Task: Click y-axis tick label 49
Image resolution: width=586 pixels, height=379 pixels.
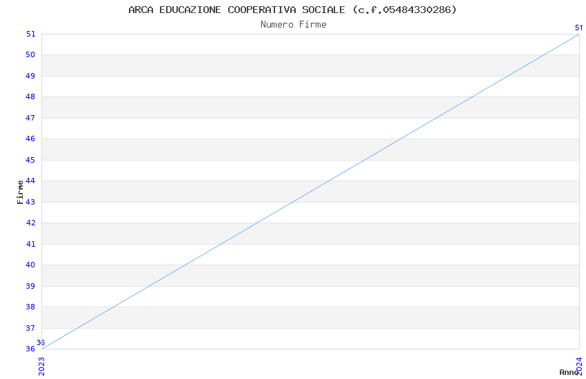Action: click(x=30, y=76)
